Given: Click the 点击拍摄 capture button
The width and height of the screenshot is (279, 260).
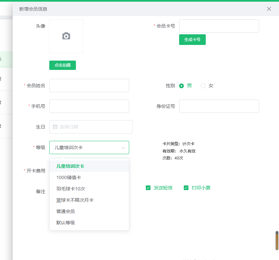Looking at the screenshot, I should tap(62, 65).
